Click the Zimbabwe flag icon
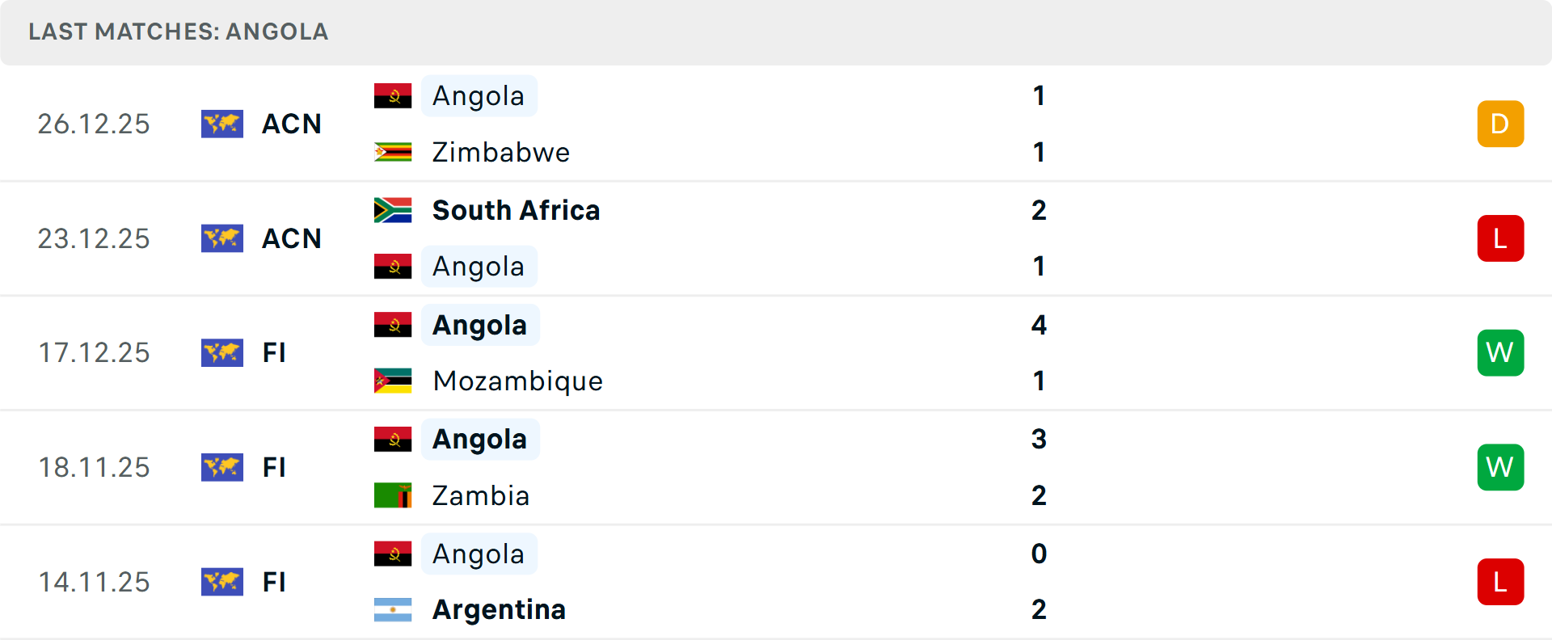1552x640 pixels. click(x=393, y=152)
